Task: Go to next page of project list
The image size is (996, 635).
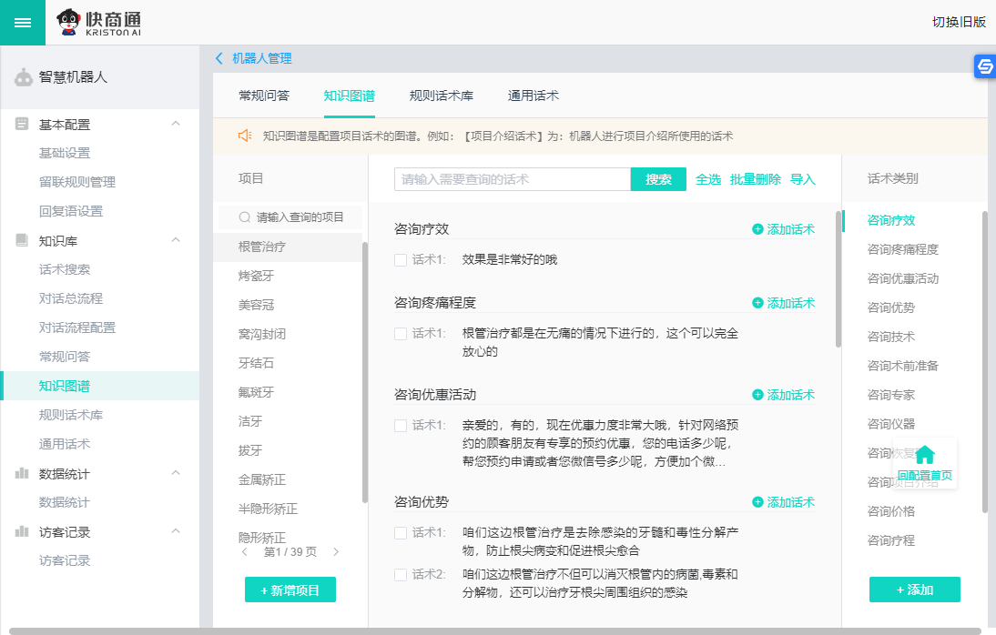Action: (336, 552)
